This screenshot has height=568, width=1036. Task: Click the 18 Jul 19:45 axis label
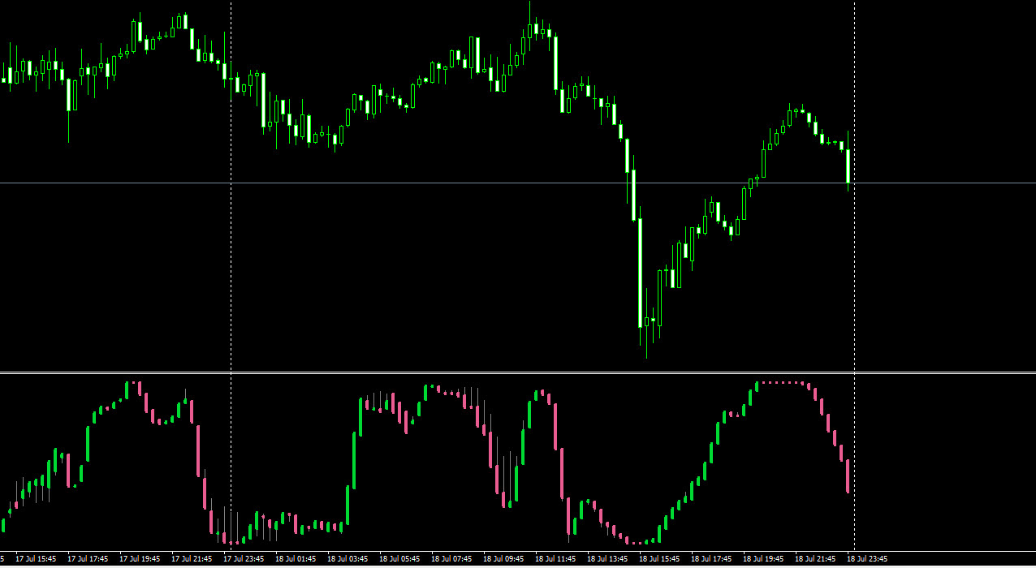coord(763,559)
